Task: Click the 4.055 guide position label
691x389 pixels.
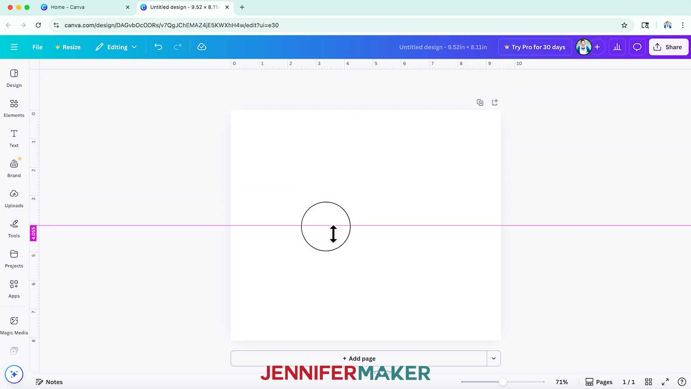Action: click(x=33, y=233)
